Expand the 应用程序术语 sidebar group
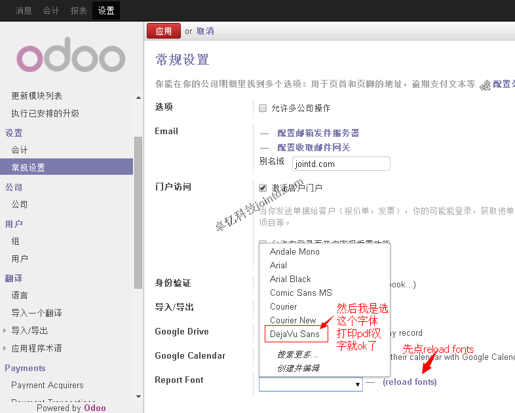Screen dimensions: 515x413 tap(6, 348)
